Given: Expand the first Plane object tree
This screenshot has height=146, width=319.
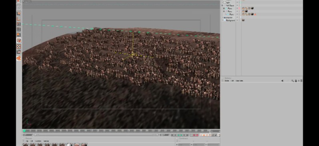Looking at the screenshot, I should click(x=224, y=8).
